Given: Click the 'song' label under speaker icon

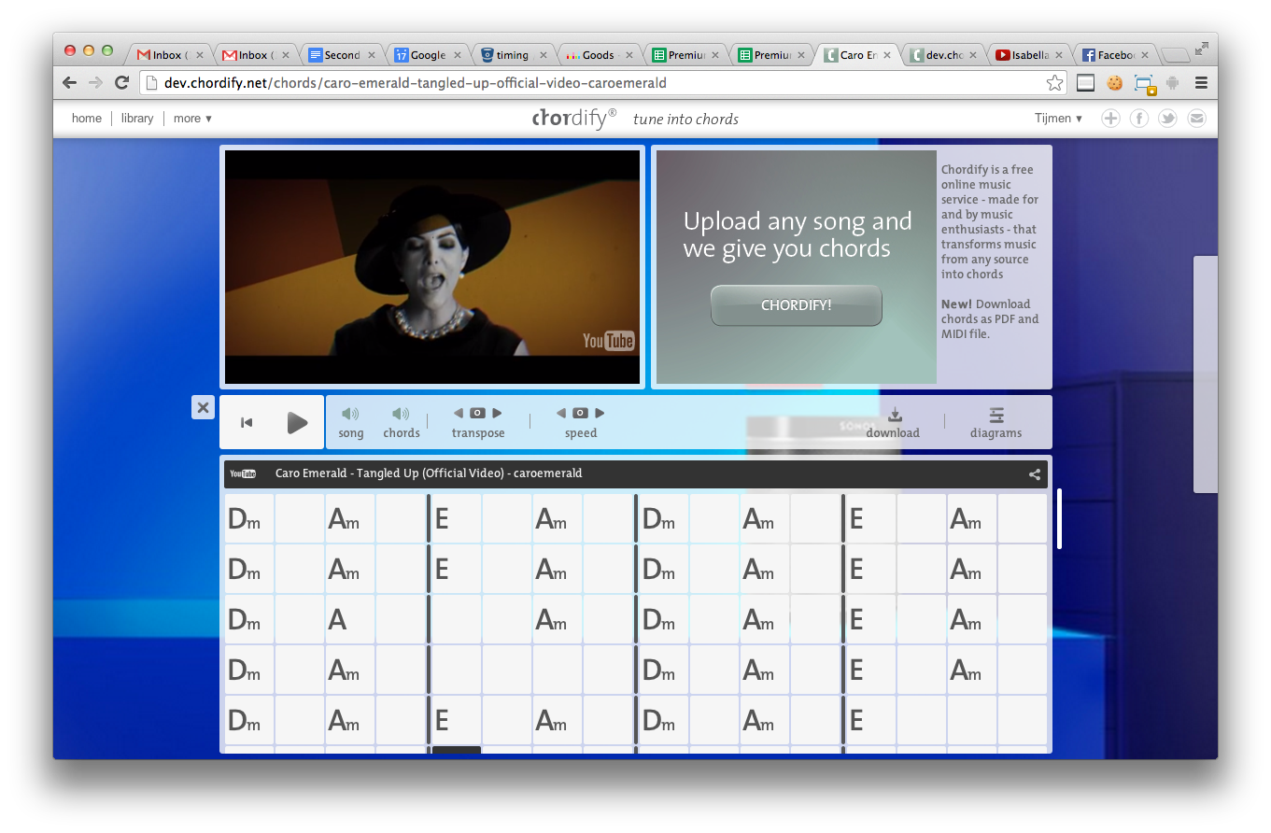Looking at the screenshot, I should point(351,433).
